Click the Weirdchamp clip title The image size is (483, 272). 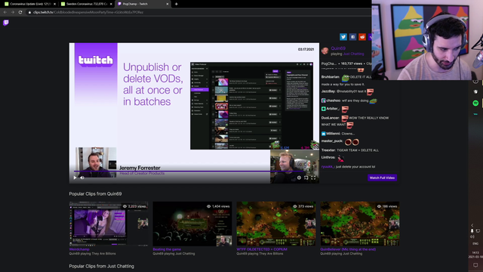tap(79, 249)
